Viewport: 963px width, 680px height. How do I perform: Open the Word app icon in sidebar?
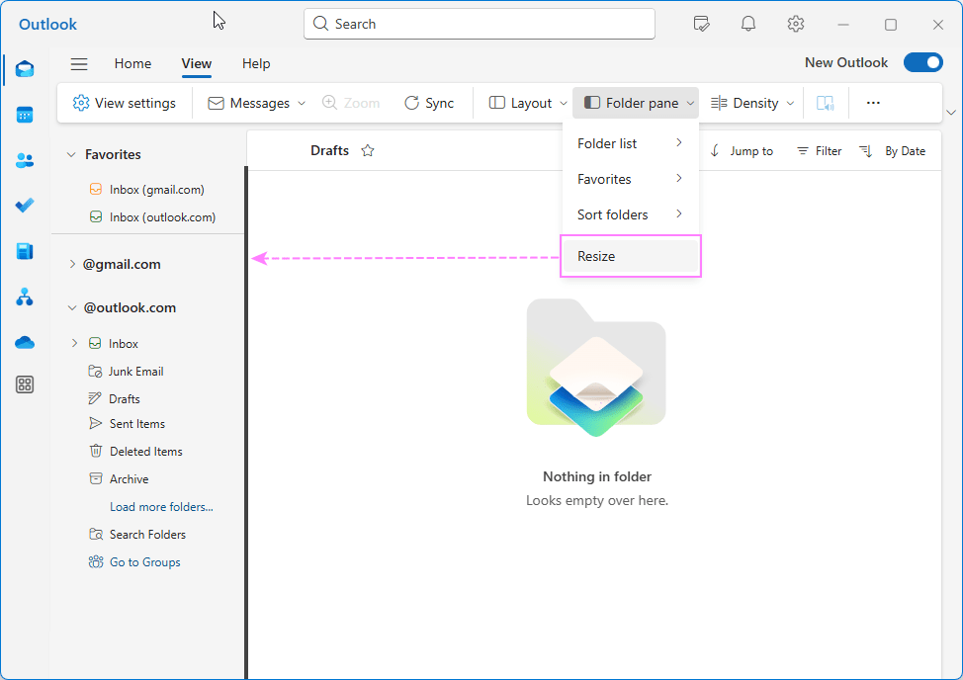(x=25, y=251)
